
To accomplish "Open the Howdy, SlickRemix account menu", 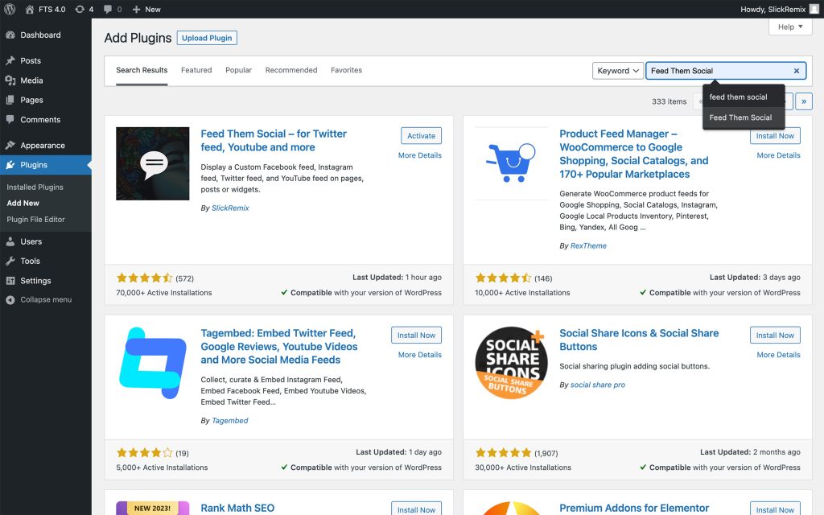I will coord(779,9).
